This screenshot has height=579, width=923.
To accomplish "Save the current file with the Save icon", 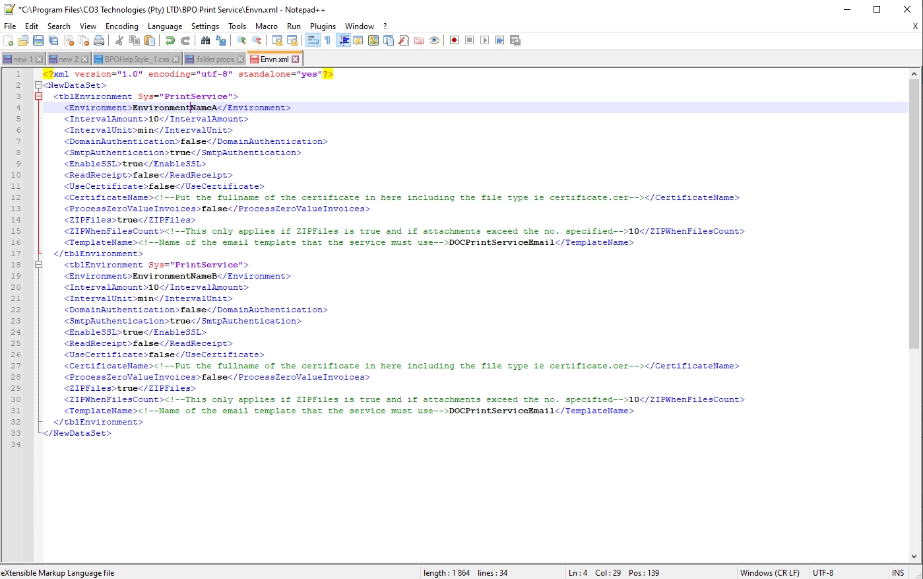I will (x=38, y=41).
